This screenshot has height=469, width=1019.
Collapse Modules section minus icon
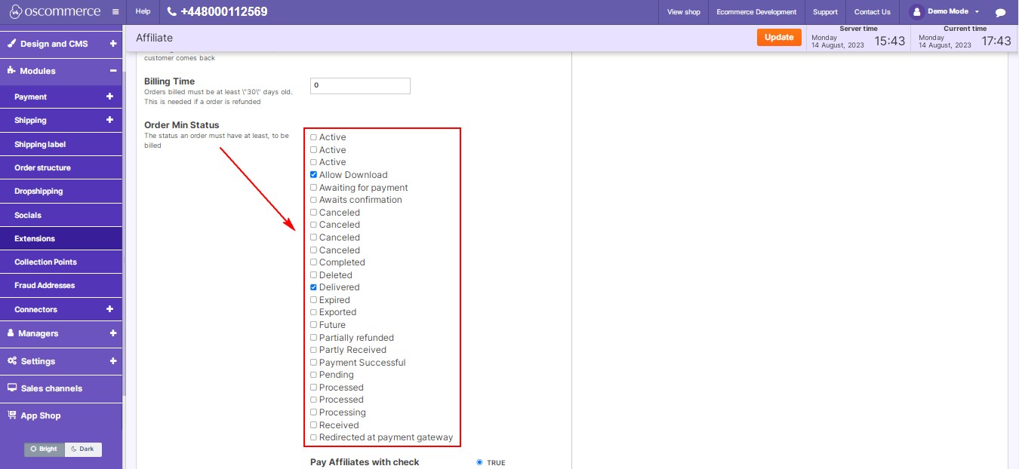point(112,71)
